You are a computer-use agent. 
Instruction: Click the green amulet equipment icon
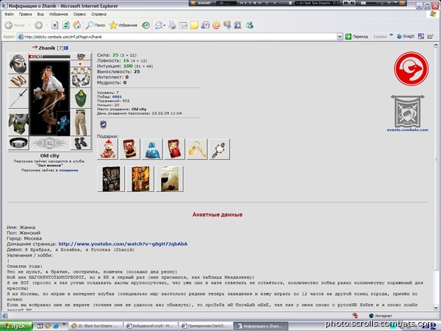click(x=81, y=99)
